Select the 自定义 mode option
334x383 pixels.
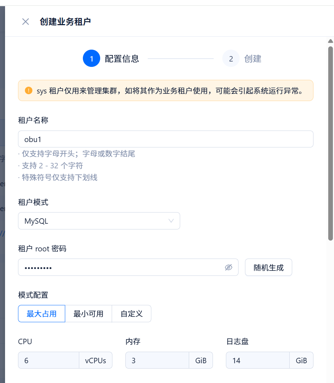pyautogui.click(x=132, y=313)
